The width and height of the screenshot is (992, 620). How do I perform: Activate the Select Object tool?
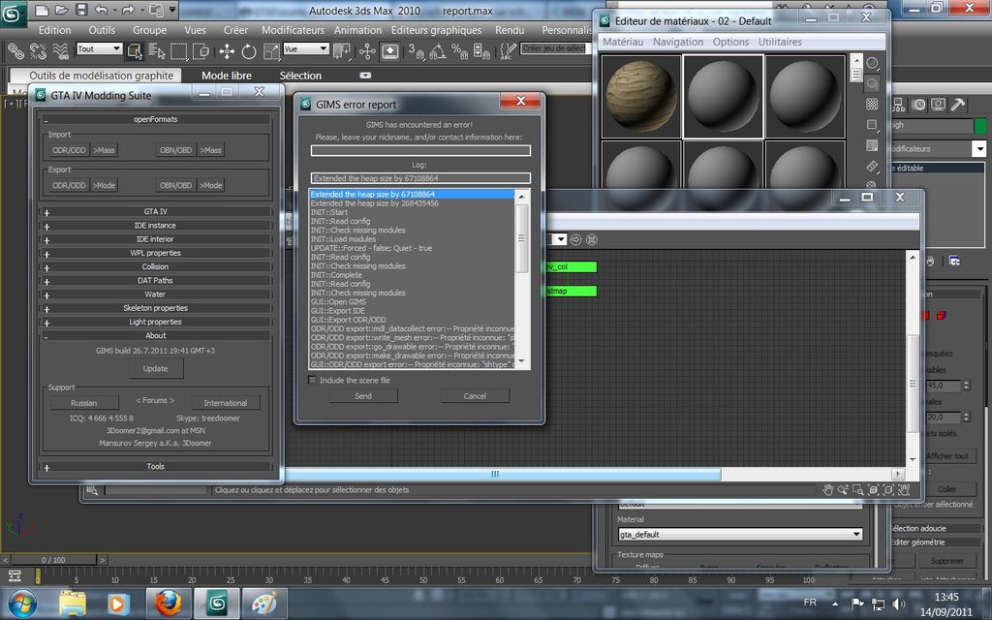pos(134,51)
